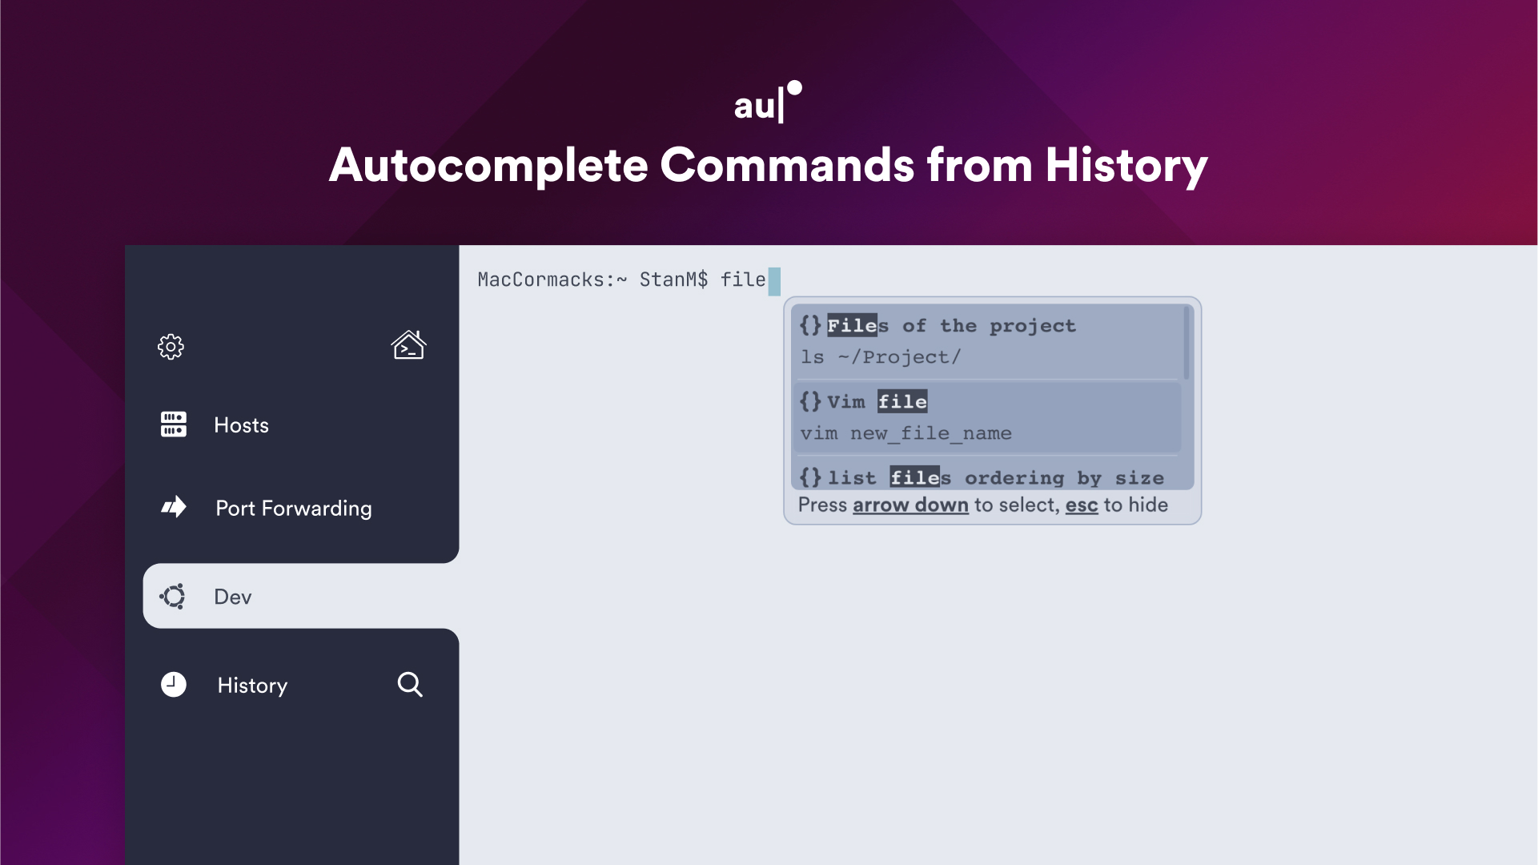Click the {} icon on 'Files of the project'
Viewport: 1538px width, 865px height.
tap(810, 325)
